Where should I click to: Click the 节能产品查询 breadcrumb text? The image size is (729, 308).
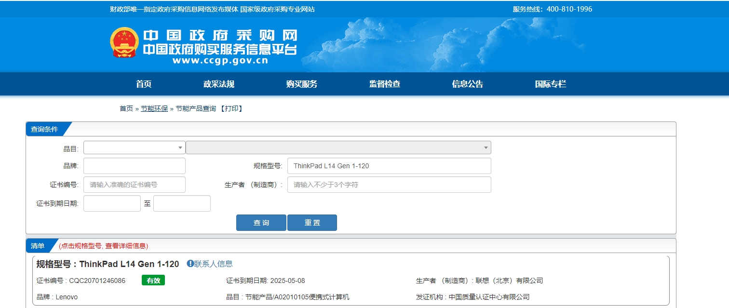click(x=196, y=109)
